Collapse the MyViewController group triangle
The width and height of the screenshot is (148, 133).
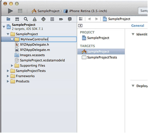point(12,39)
